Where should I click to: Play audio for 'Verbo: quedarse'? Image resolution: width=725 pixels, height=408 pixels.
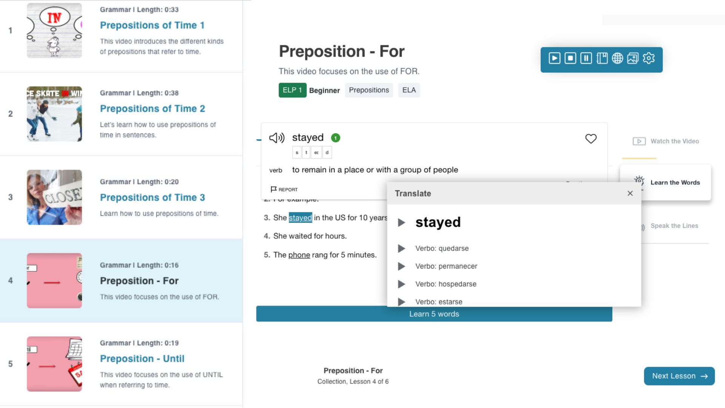[401, 249]
